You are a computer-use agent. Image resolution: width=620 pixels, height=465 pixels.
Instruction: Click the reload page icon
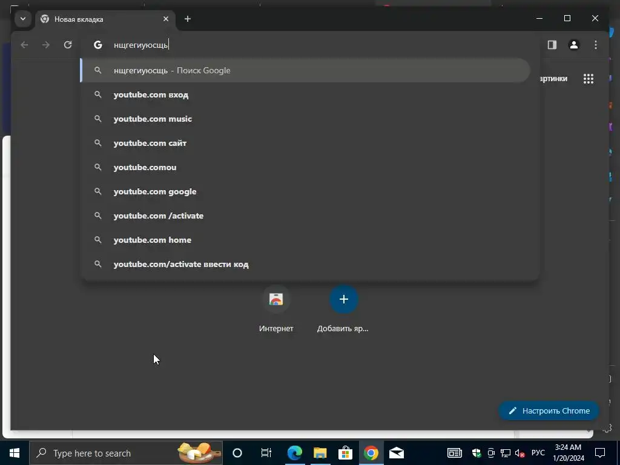[68, 45]
